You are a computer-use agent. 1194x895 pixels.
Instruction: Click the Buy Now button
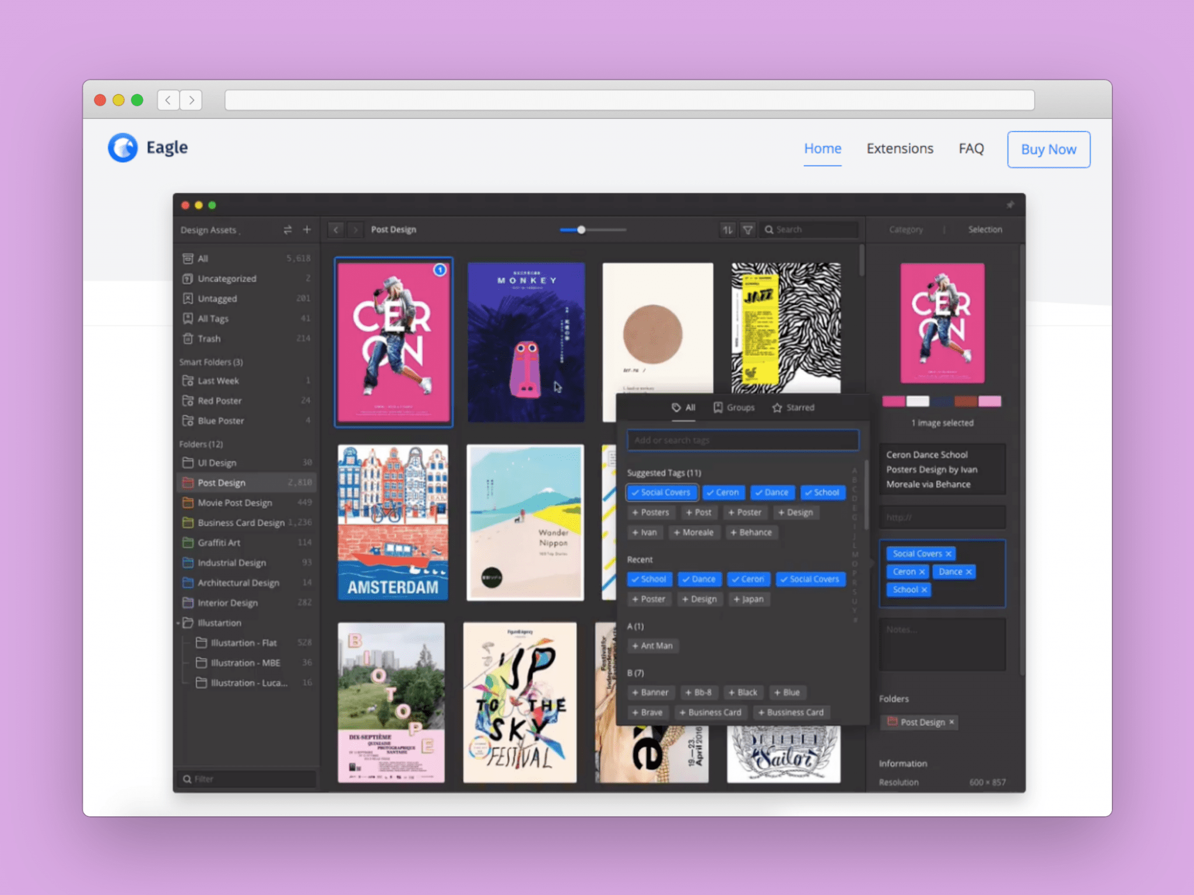[x=1049, y=150]
